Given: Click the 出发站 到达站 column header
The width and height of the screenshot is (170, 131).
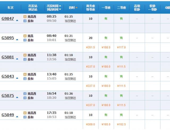Looking at the screenshot, I should 33,8.
